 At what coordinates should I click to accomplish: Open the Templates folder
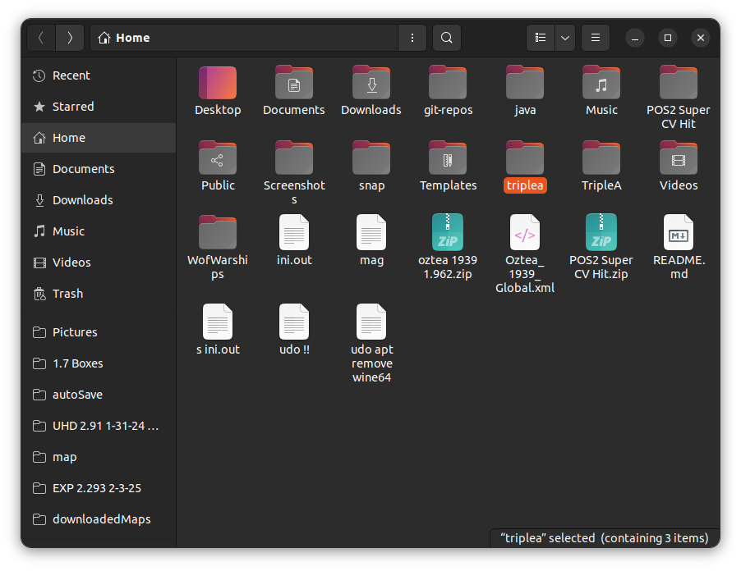(x=448, y=158)
